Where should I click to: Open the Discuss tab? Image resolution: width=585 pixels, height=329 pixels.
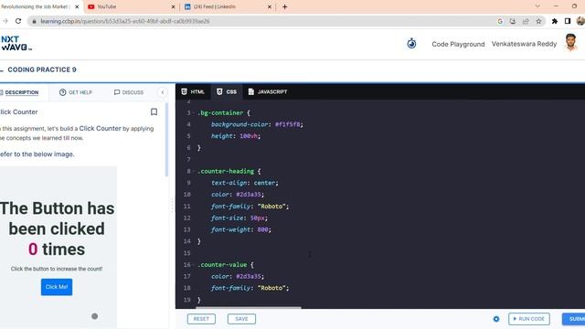tap(129, 92)
